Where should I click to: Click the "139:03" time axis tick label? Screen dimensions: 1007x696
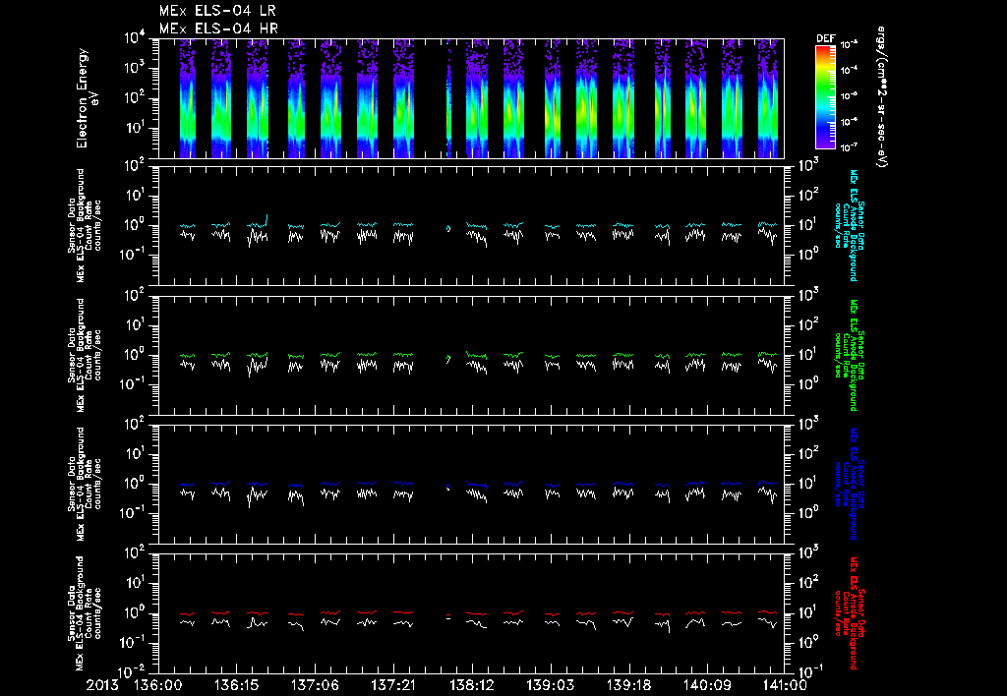[x=550, y=685]
